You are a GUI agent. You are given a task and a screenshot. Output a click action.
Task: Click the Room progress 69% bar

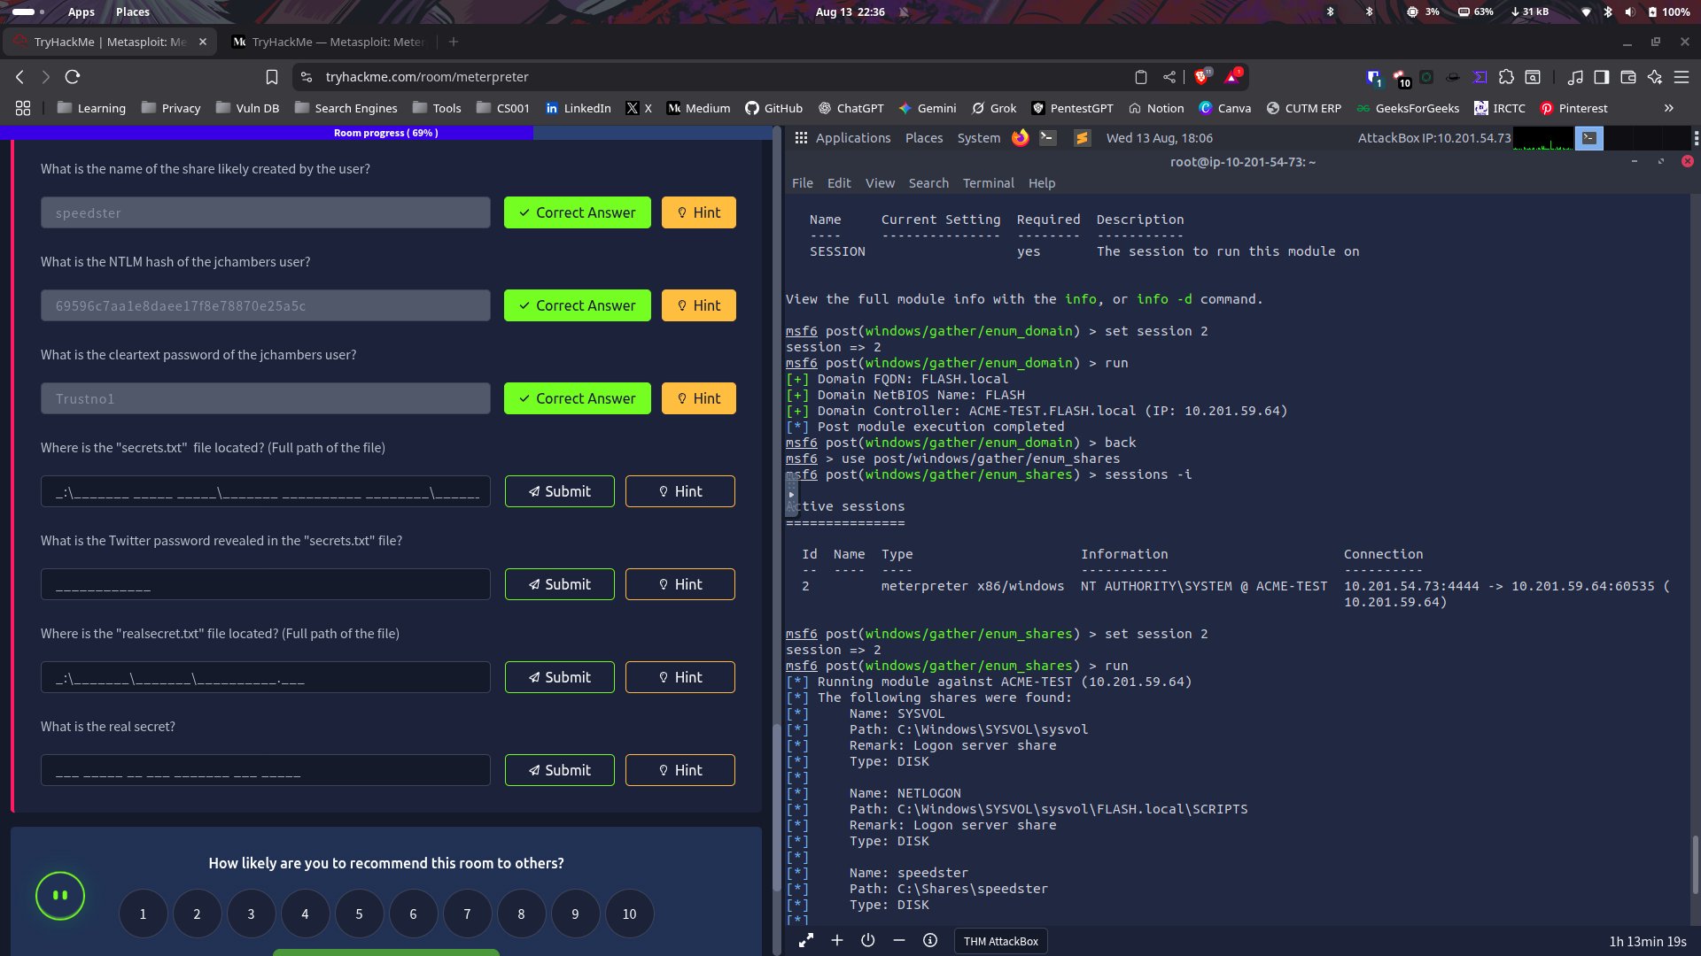coord(385,133)
